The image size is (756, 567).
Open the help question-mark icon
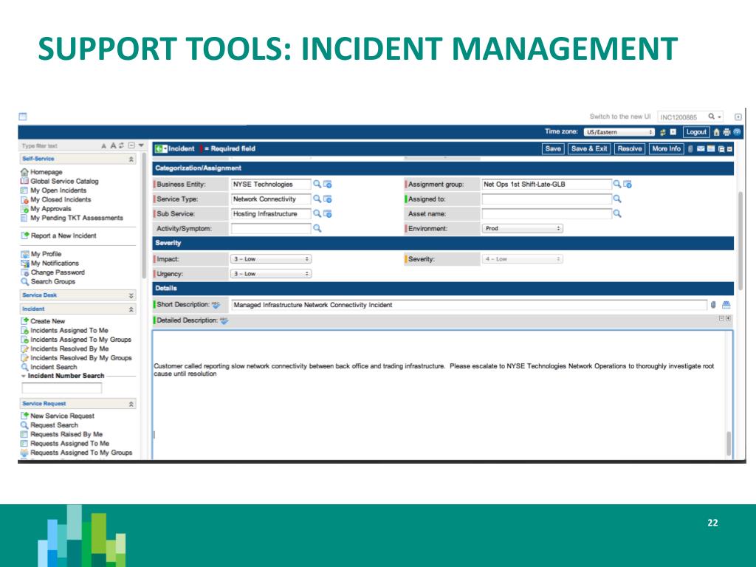736,132
